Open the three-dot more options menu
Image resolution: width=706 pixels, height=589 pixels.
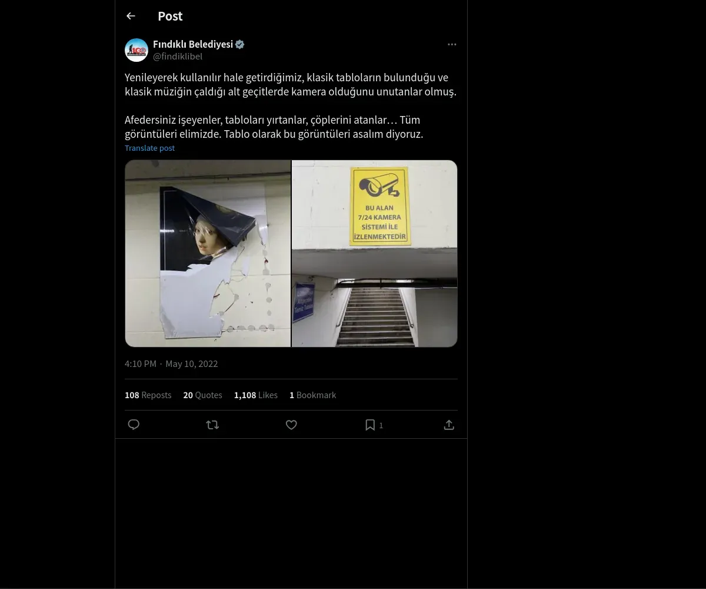(452, 44)
